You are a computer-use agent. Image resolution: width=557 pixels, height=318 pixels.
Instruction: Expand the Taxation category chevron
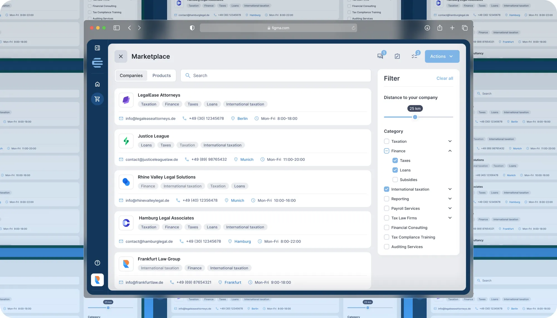pos(450,141)
